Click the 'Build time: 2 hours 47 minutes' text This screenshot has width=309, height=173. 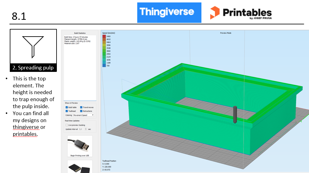tap(76, 37)
